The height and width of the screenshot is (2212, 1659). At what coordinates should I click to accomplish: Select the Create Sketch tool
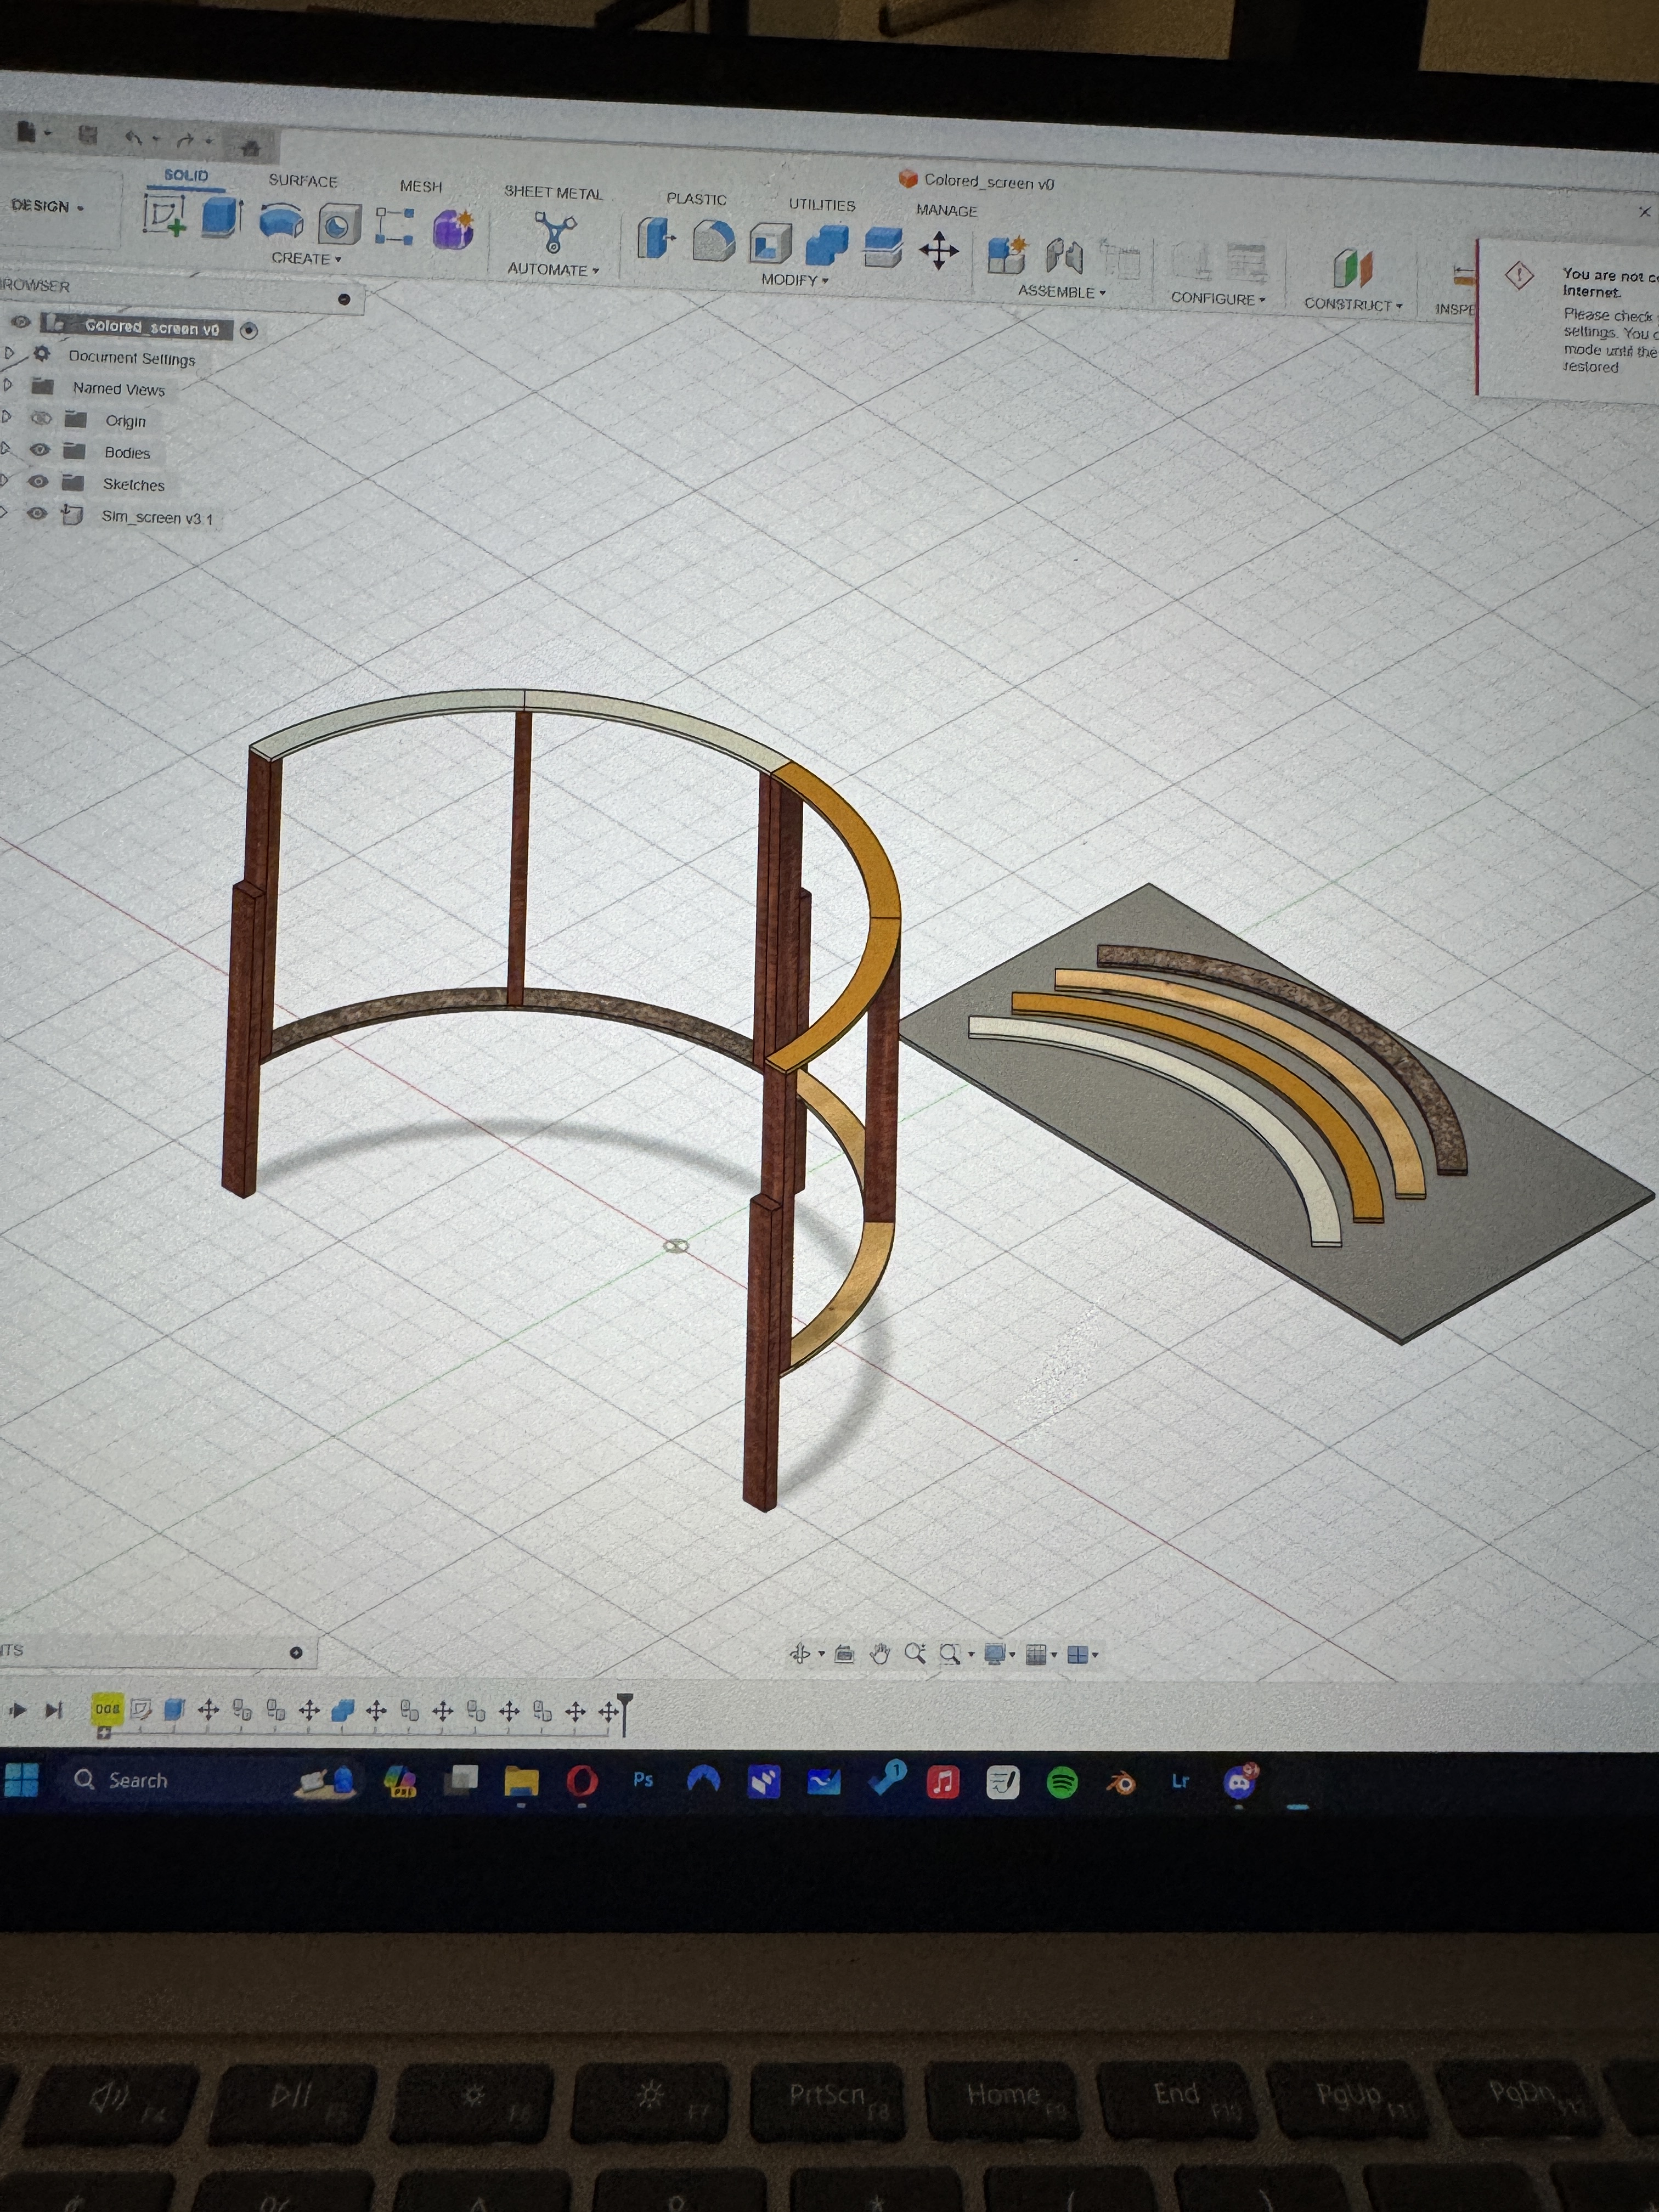[164, 214]
